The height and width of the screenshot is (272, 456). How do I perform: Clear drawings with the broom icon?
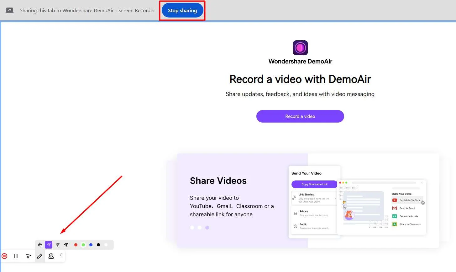coord(40,245)
